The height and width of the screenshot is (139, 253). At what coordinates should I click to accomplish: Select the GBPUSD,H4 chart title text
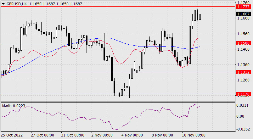coord(17,4)
